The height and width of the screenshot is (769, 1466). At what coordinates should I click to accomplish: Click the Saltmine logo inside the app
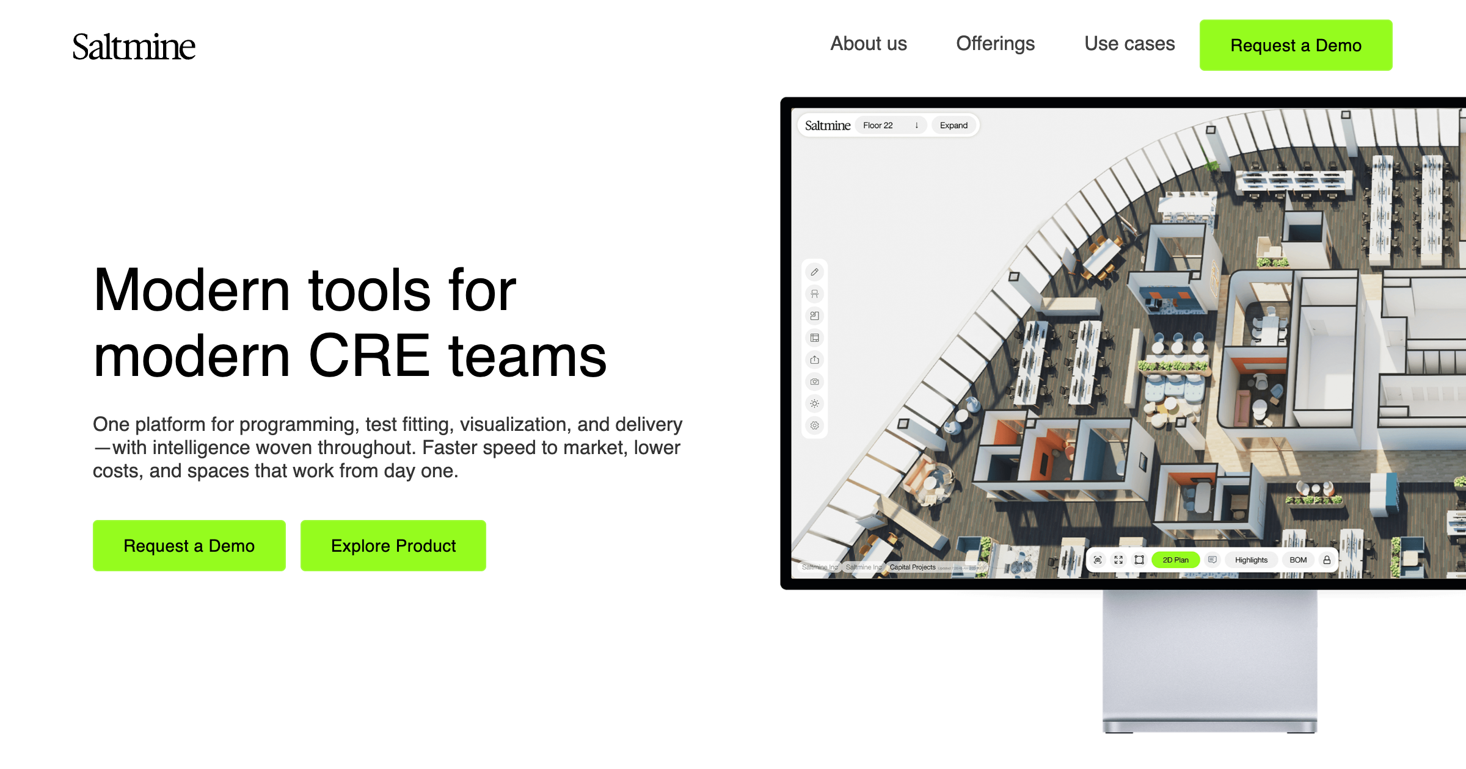point(827,125)
